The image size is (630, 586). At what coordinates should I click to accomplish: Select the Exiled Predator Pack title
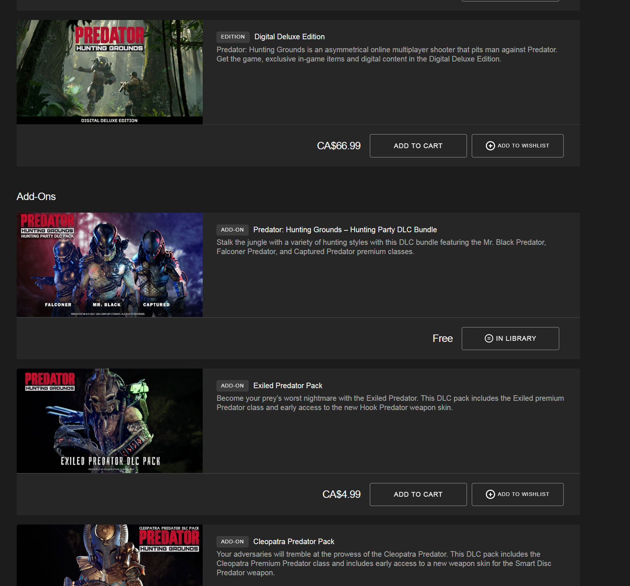click(x=288, y=386)
